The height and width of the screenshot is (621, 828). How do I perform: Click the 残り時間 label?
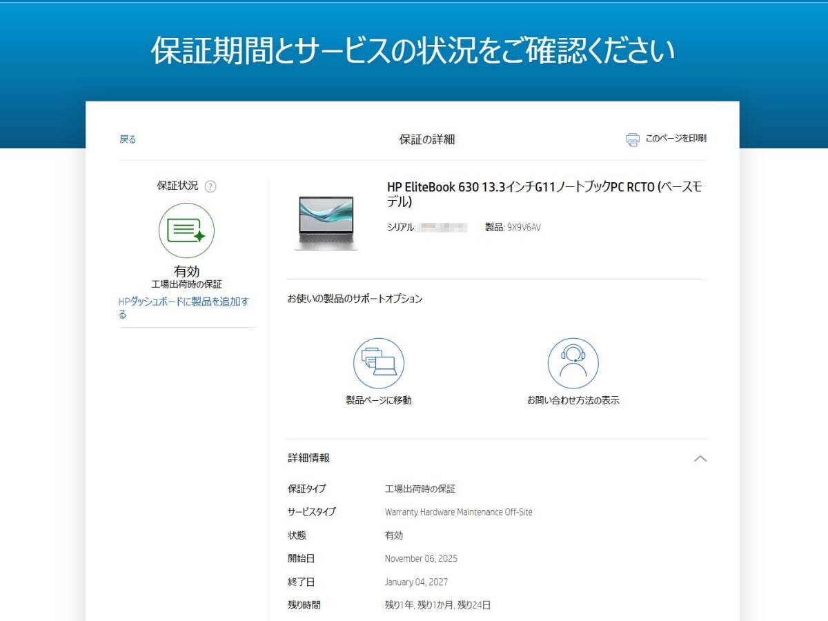click(304, 605)
